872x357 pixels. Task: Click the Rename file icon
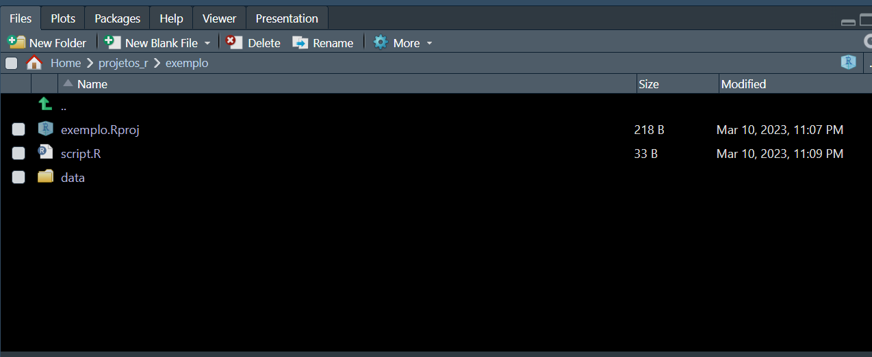[x=300, y=42]
